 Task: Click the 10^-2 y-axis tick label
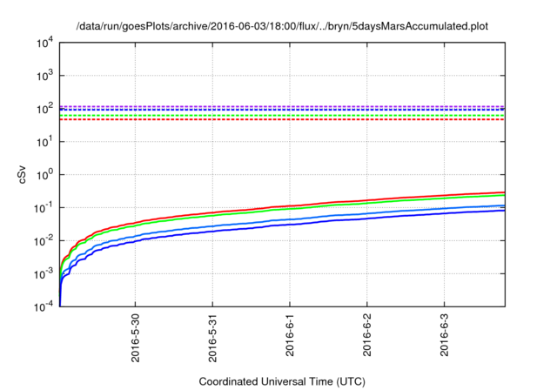point(41,241)
